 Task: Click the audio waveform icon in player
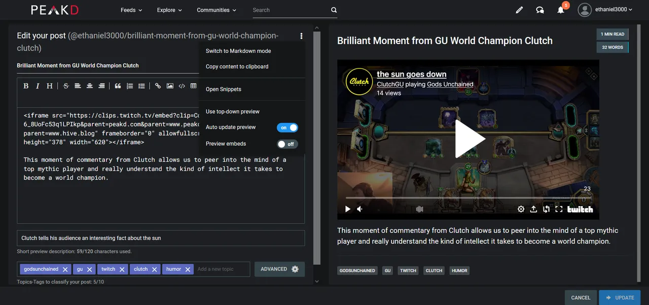tap(419, 209)
